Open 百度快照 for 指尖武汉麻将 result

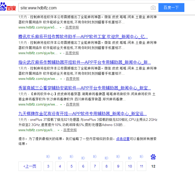pos(73,79)
